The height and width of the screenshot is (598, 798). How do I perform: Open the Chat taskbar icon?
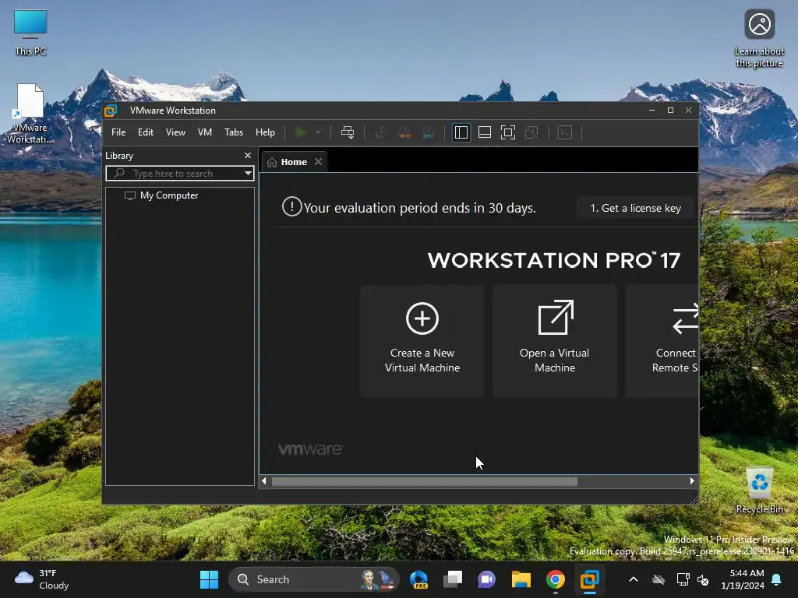point(486,579)
